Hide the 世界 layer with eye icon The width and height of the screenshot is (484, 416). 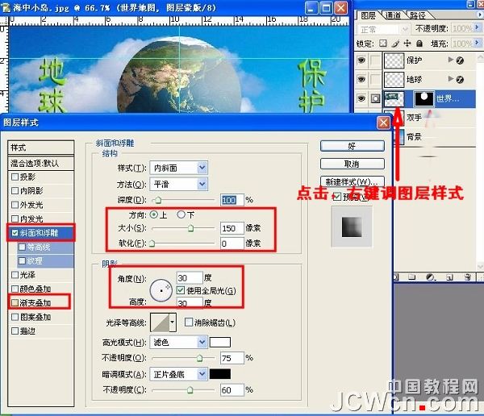point(361,98)
